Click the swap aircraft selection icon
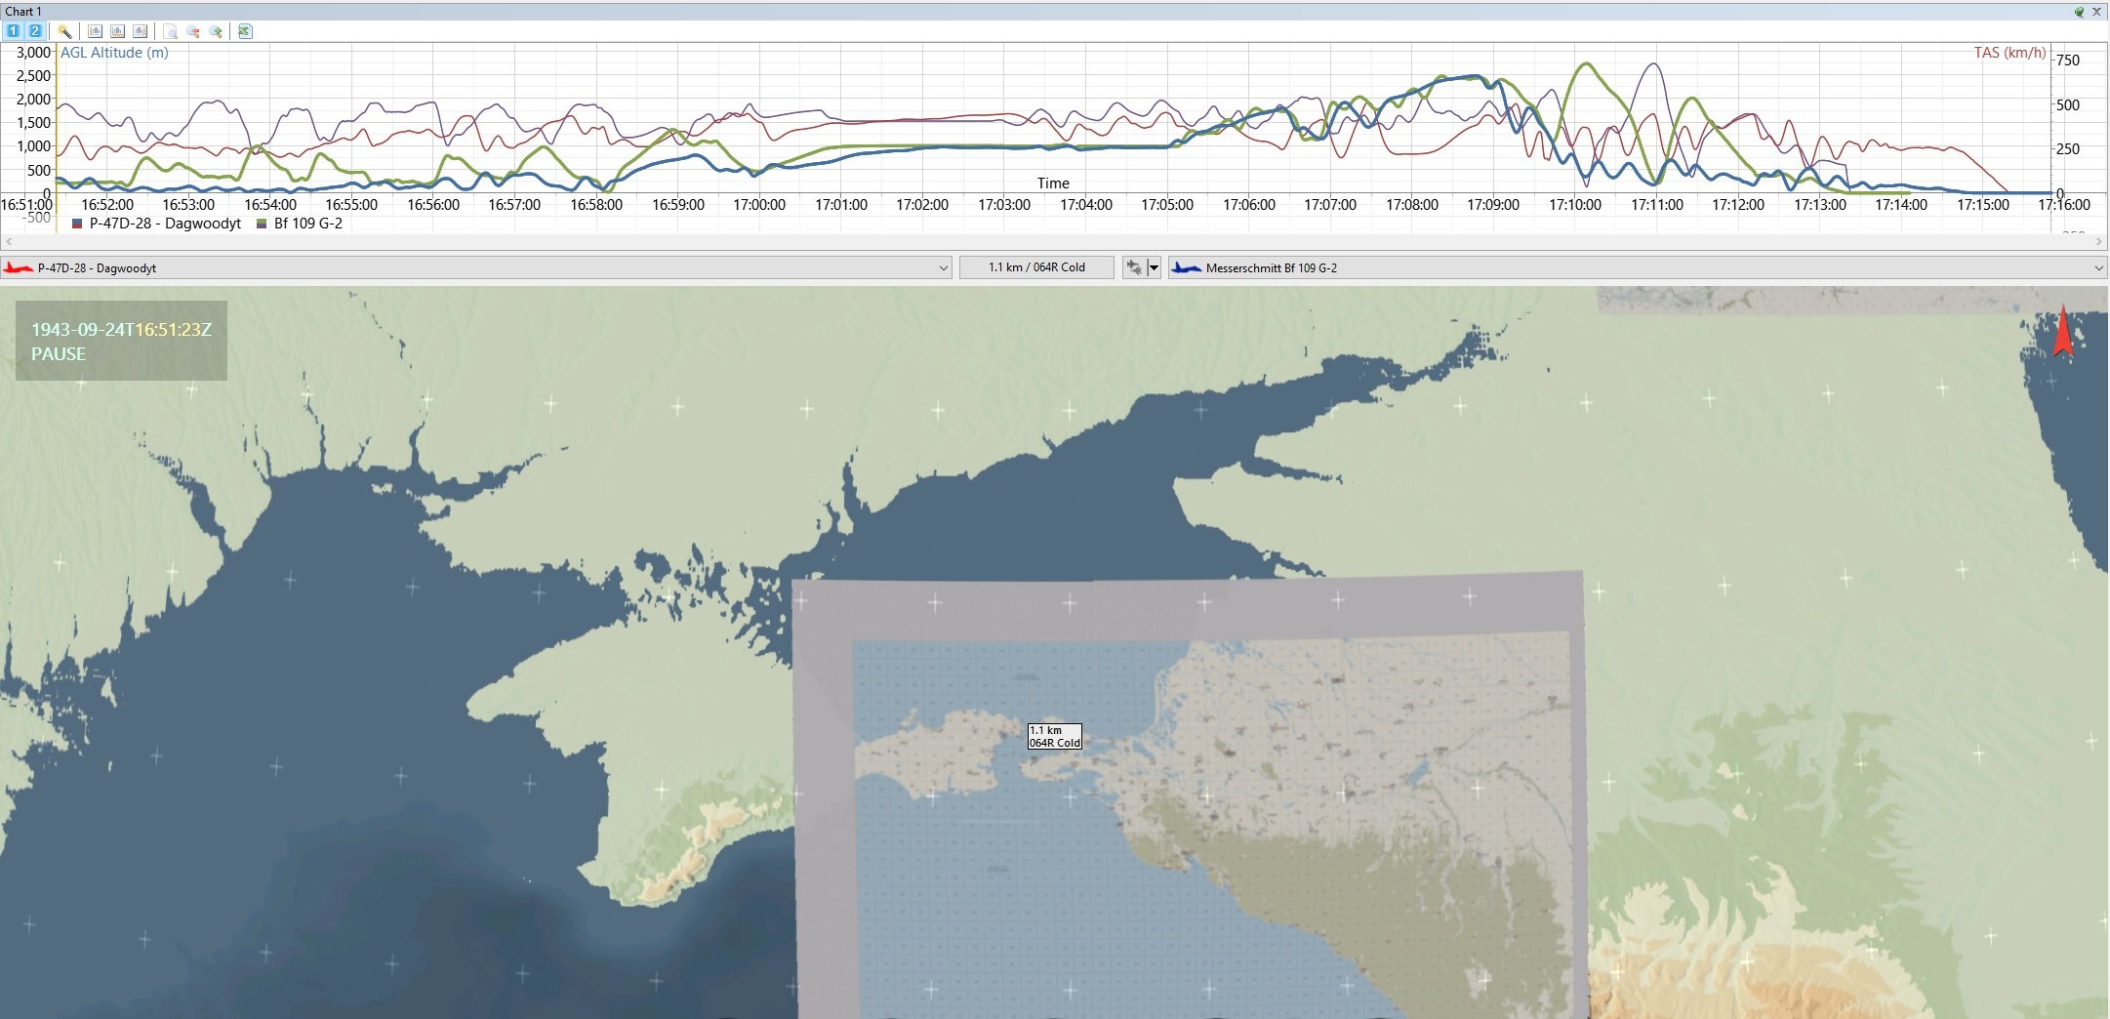Image resolution: width=2110 pixels, height=1019 pixels. point(1133,267)
